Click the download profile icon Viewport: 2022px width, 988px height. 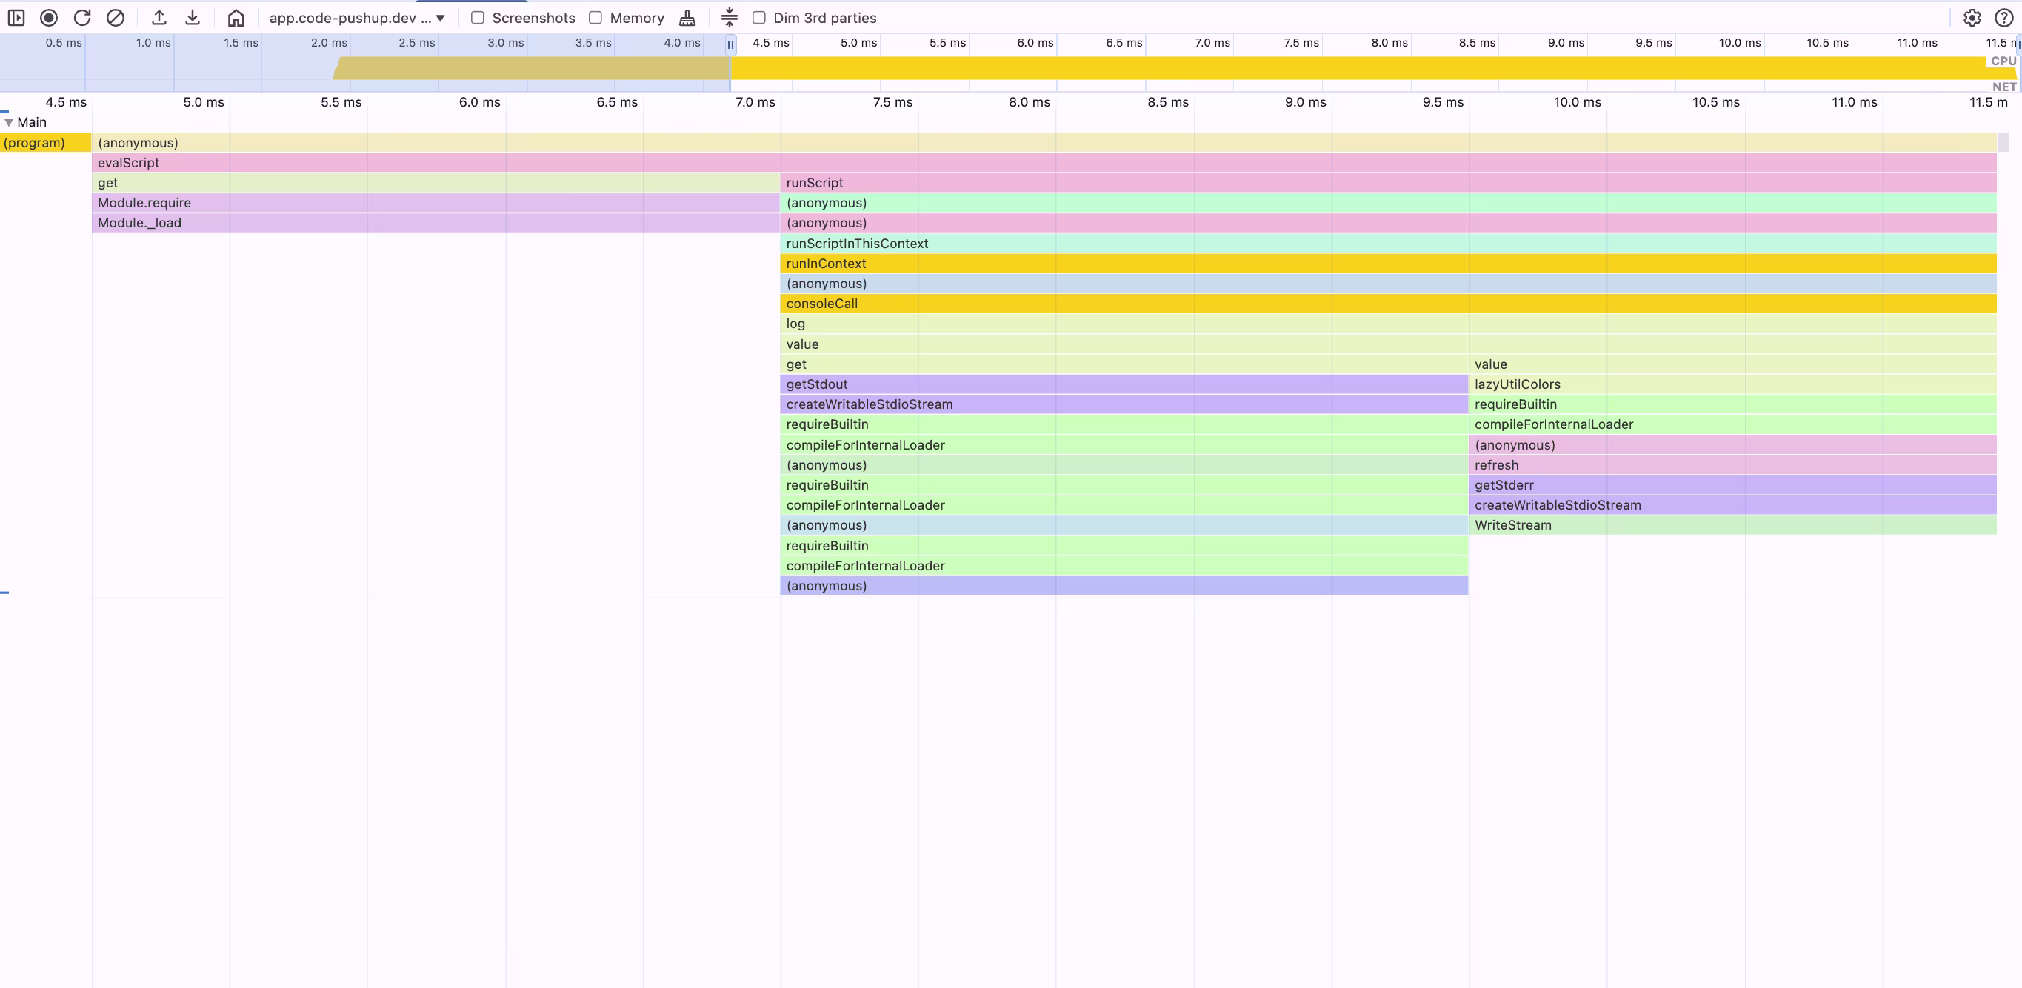(193, 17)
